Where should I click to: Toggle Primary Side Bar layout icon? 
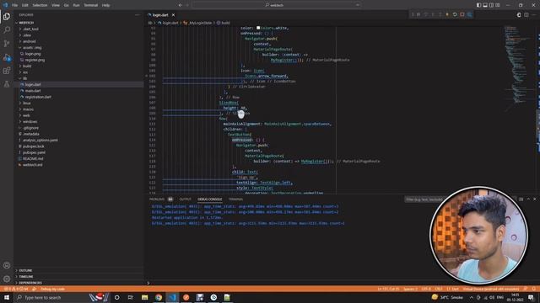pyautogui.click(x=478, y=5)
